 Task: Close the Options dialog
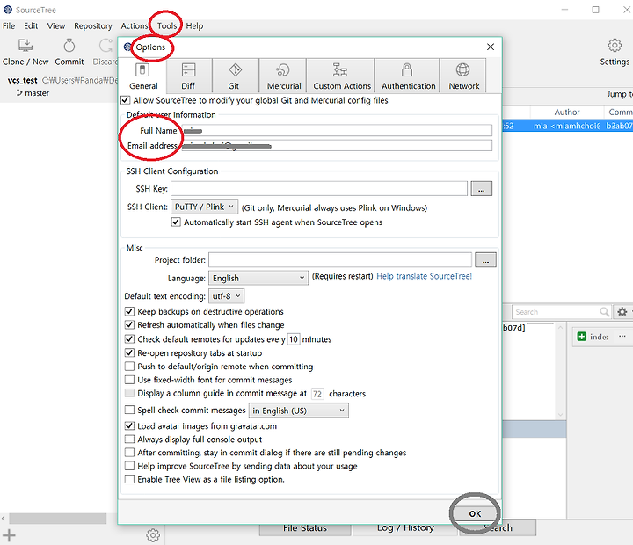point(491,47)
